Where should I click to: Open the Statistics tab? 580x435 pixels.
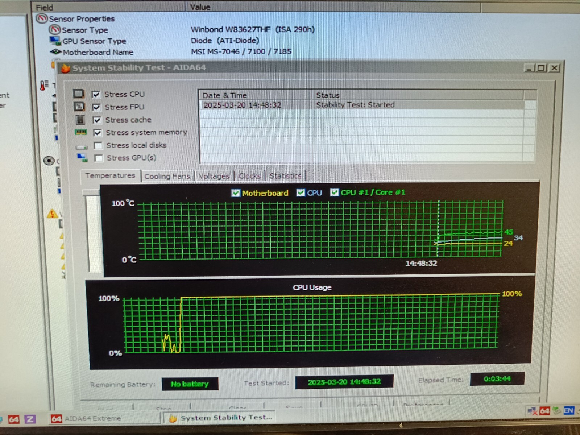pyautogui.click(x=285, y=176)
